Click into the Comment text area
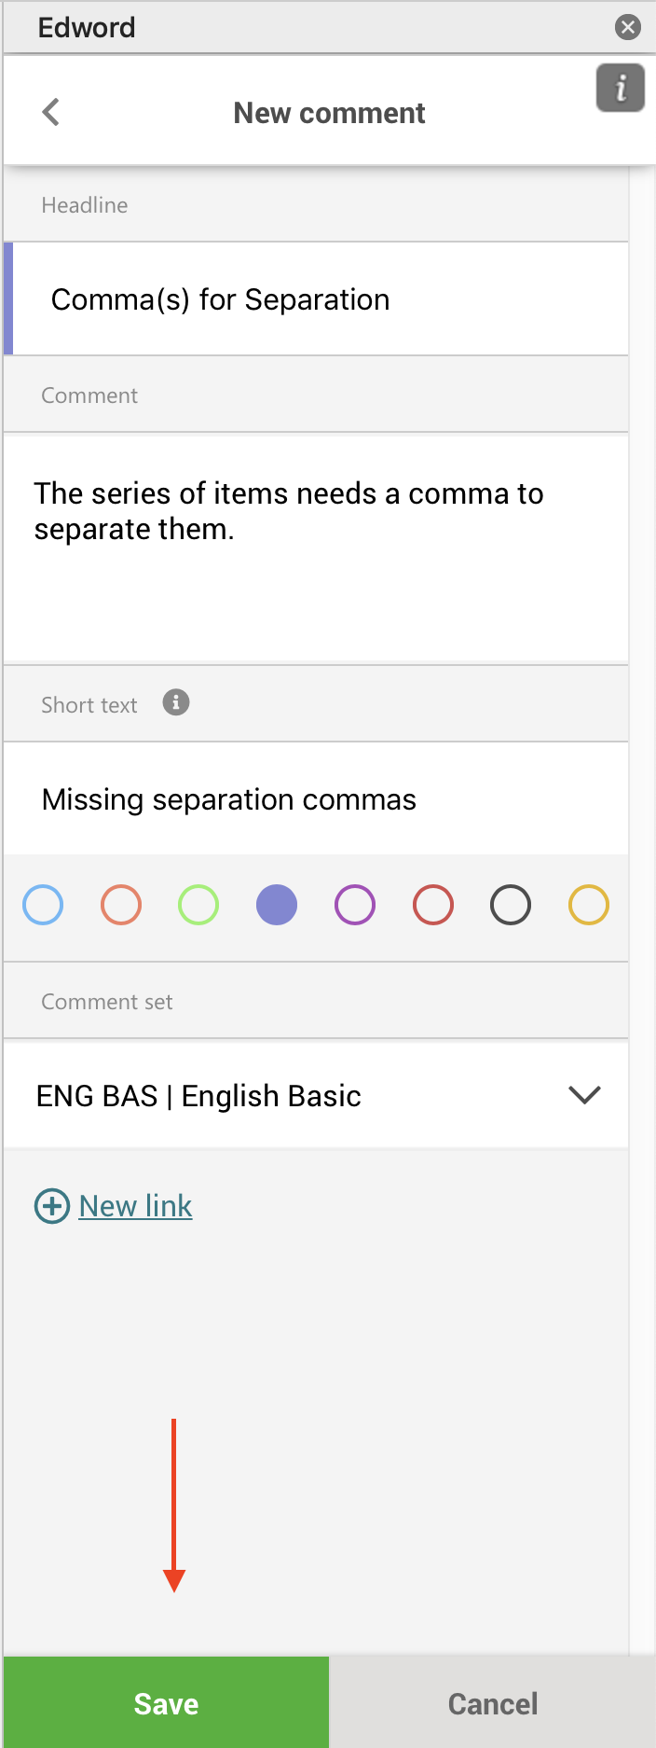 (317, 548)
